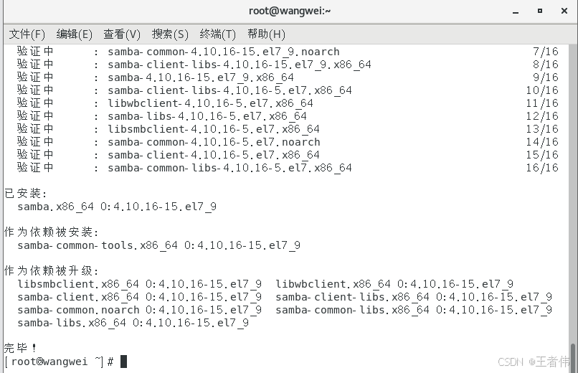Click the root@wangwei:~ title bar text

(x=290, y=11)
